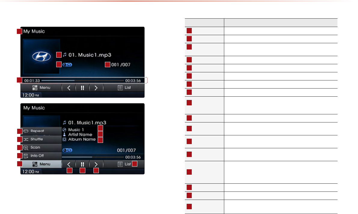The height and width of the screenshot is (214, 358).
Task: Click 12:00 PM clock below the highlighted Menu button
Action: 31,172
